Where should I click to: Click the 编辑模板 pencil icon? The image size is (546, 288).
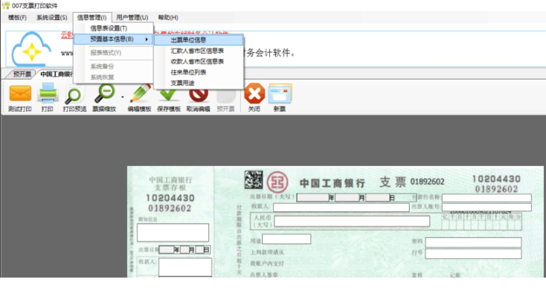click(x=140, y=93)
